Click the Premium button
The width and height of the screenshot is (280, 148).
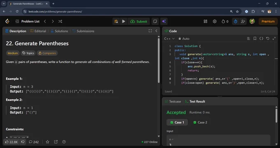click(x=268, y=21)
